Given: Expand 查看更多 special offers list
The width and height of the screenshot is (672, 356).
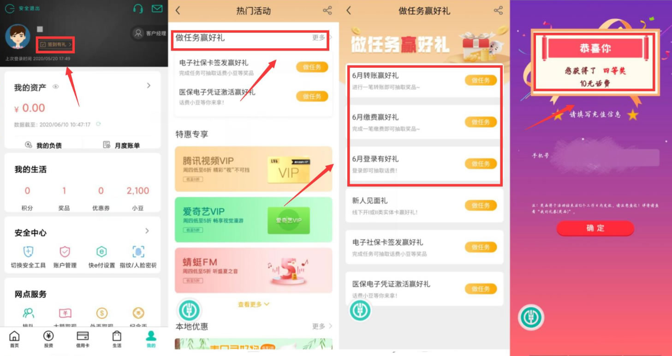Looking at the screenshot, I should 253,304.
